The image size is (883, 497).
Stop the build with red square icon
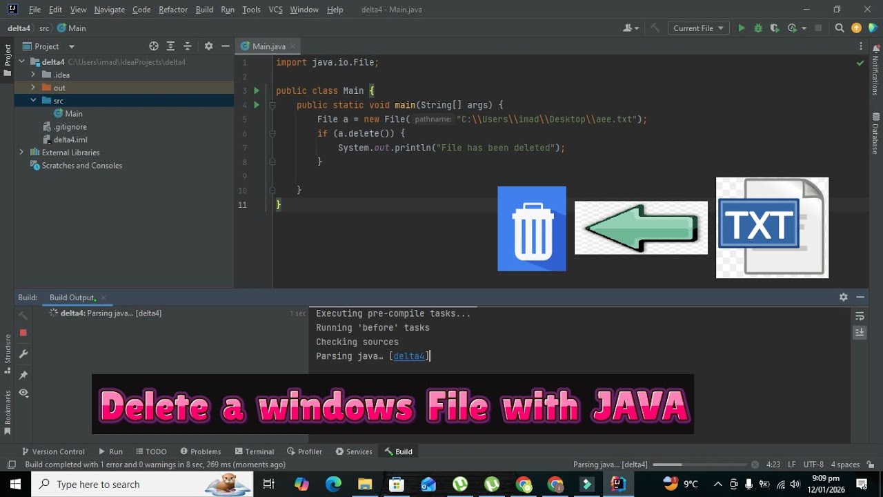tap(23, 333)
